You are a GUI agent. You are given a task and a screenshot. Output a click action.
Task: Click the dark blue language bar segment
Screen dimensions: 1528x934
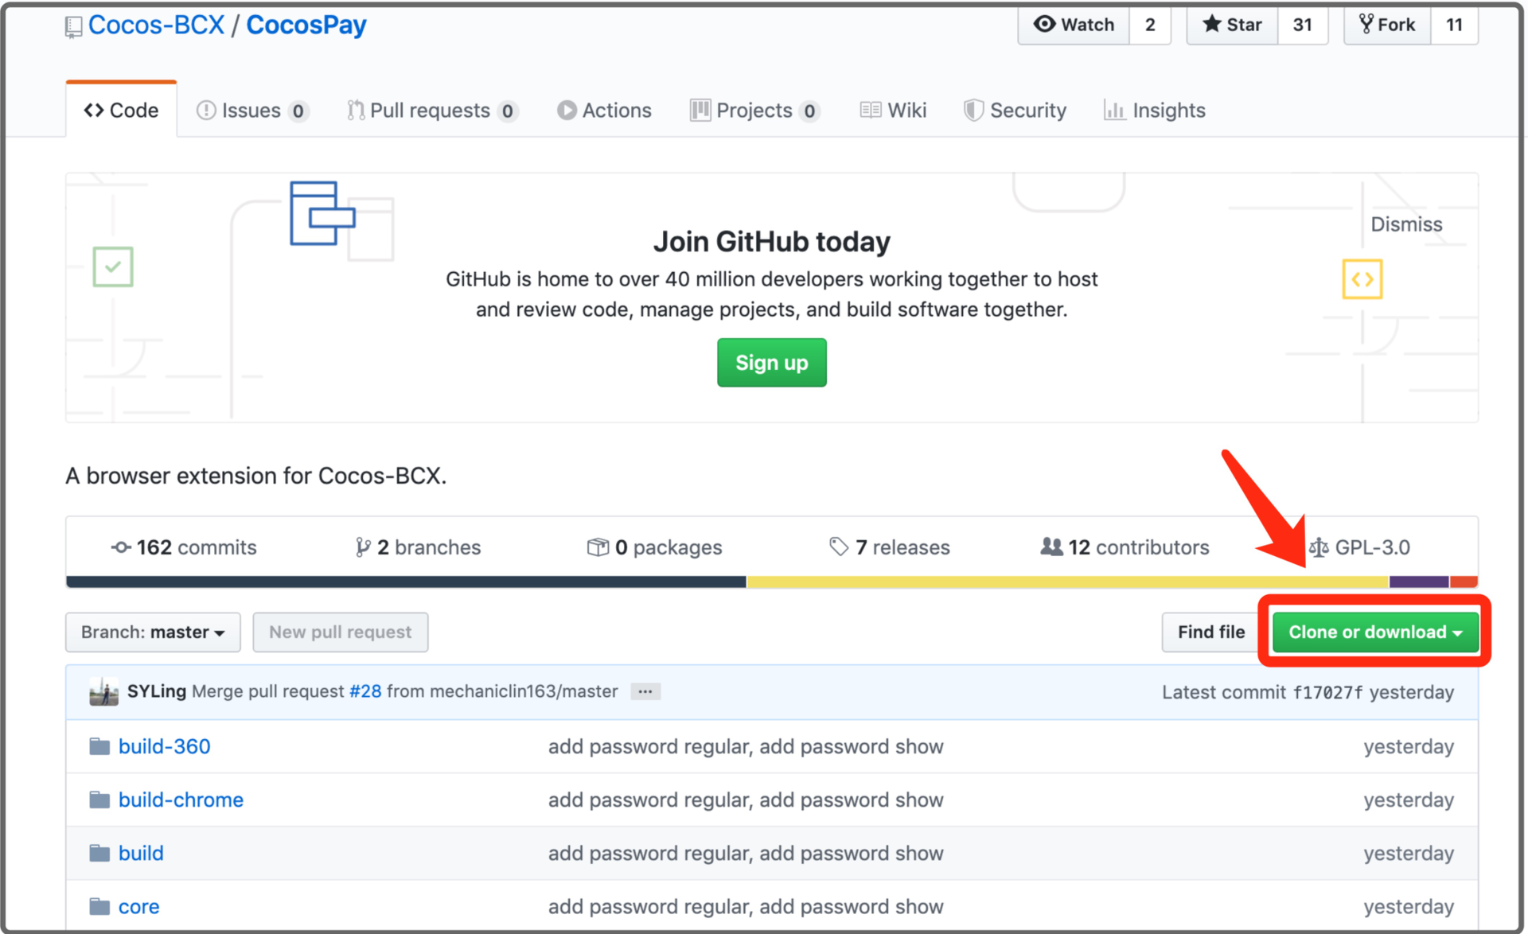(406, 582)
